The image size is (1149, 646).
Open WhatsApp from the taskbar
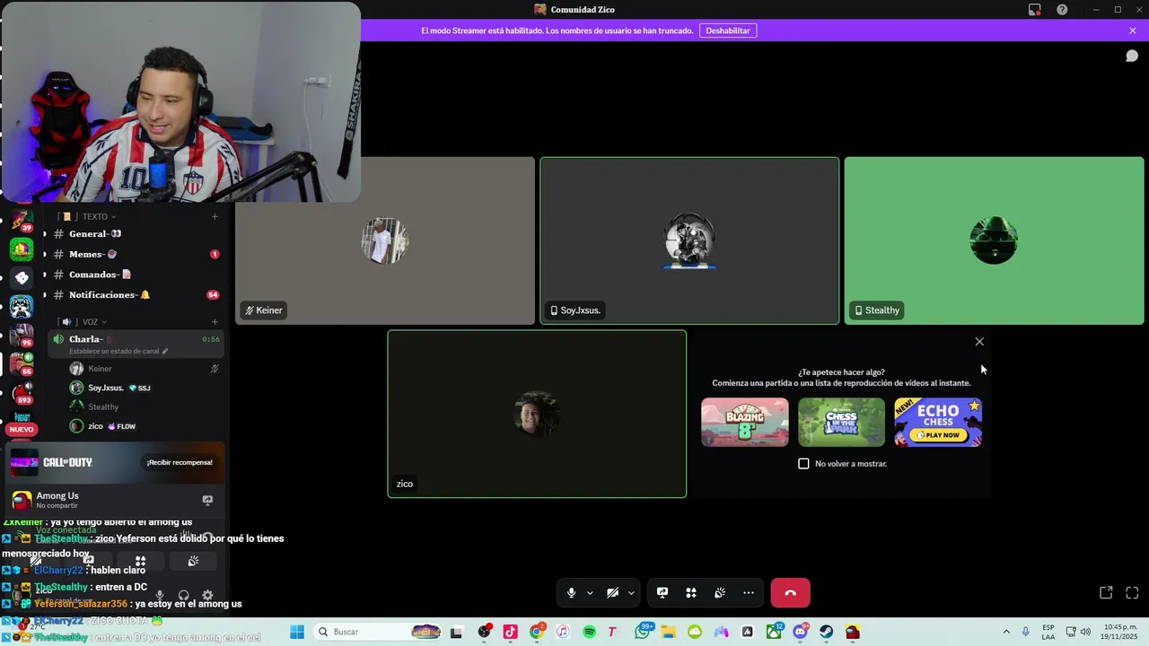coord(643,632)
